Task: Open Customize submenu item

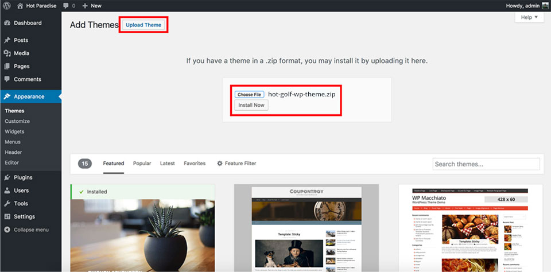Action: pyautogui.click(x=17, y=121)
